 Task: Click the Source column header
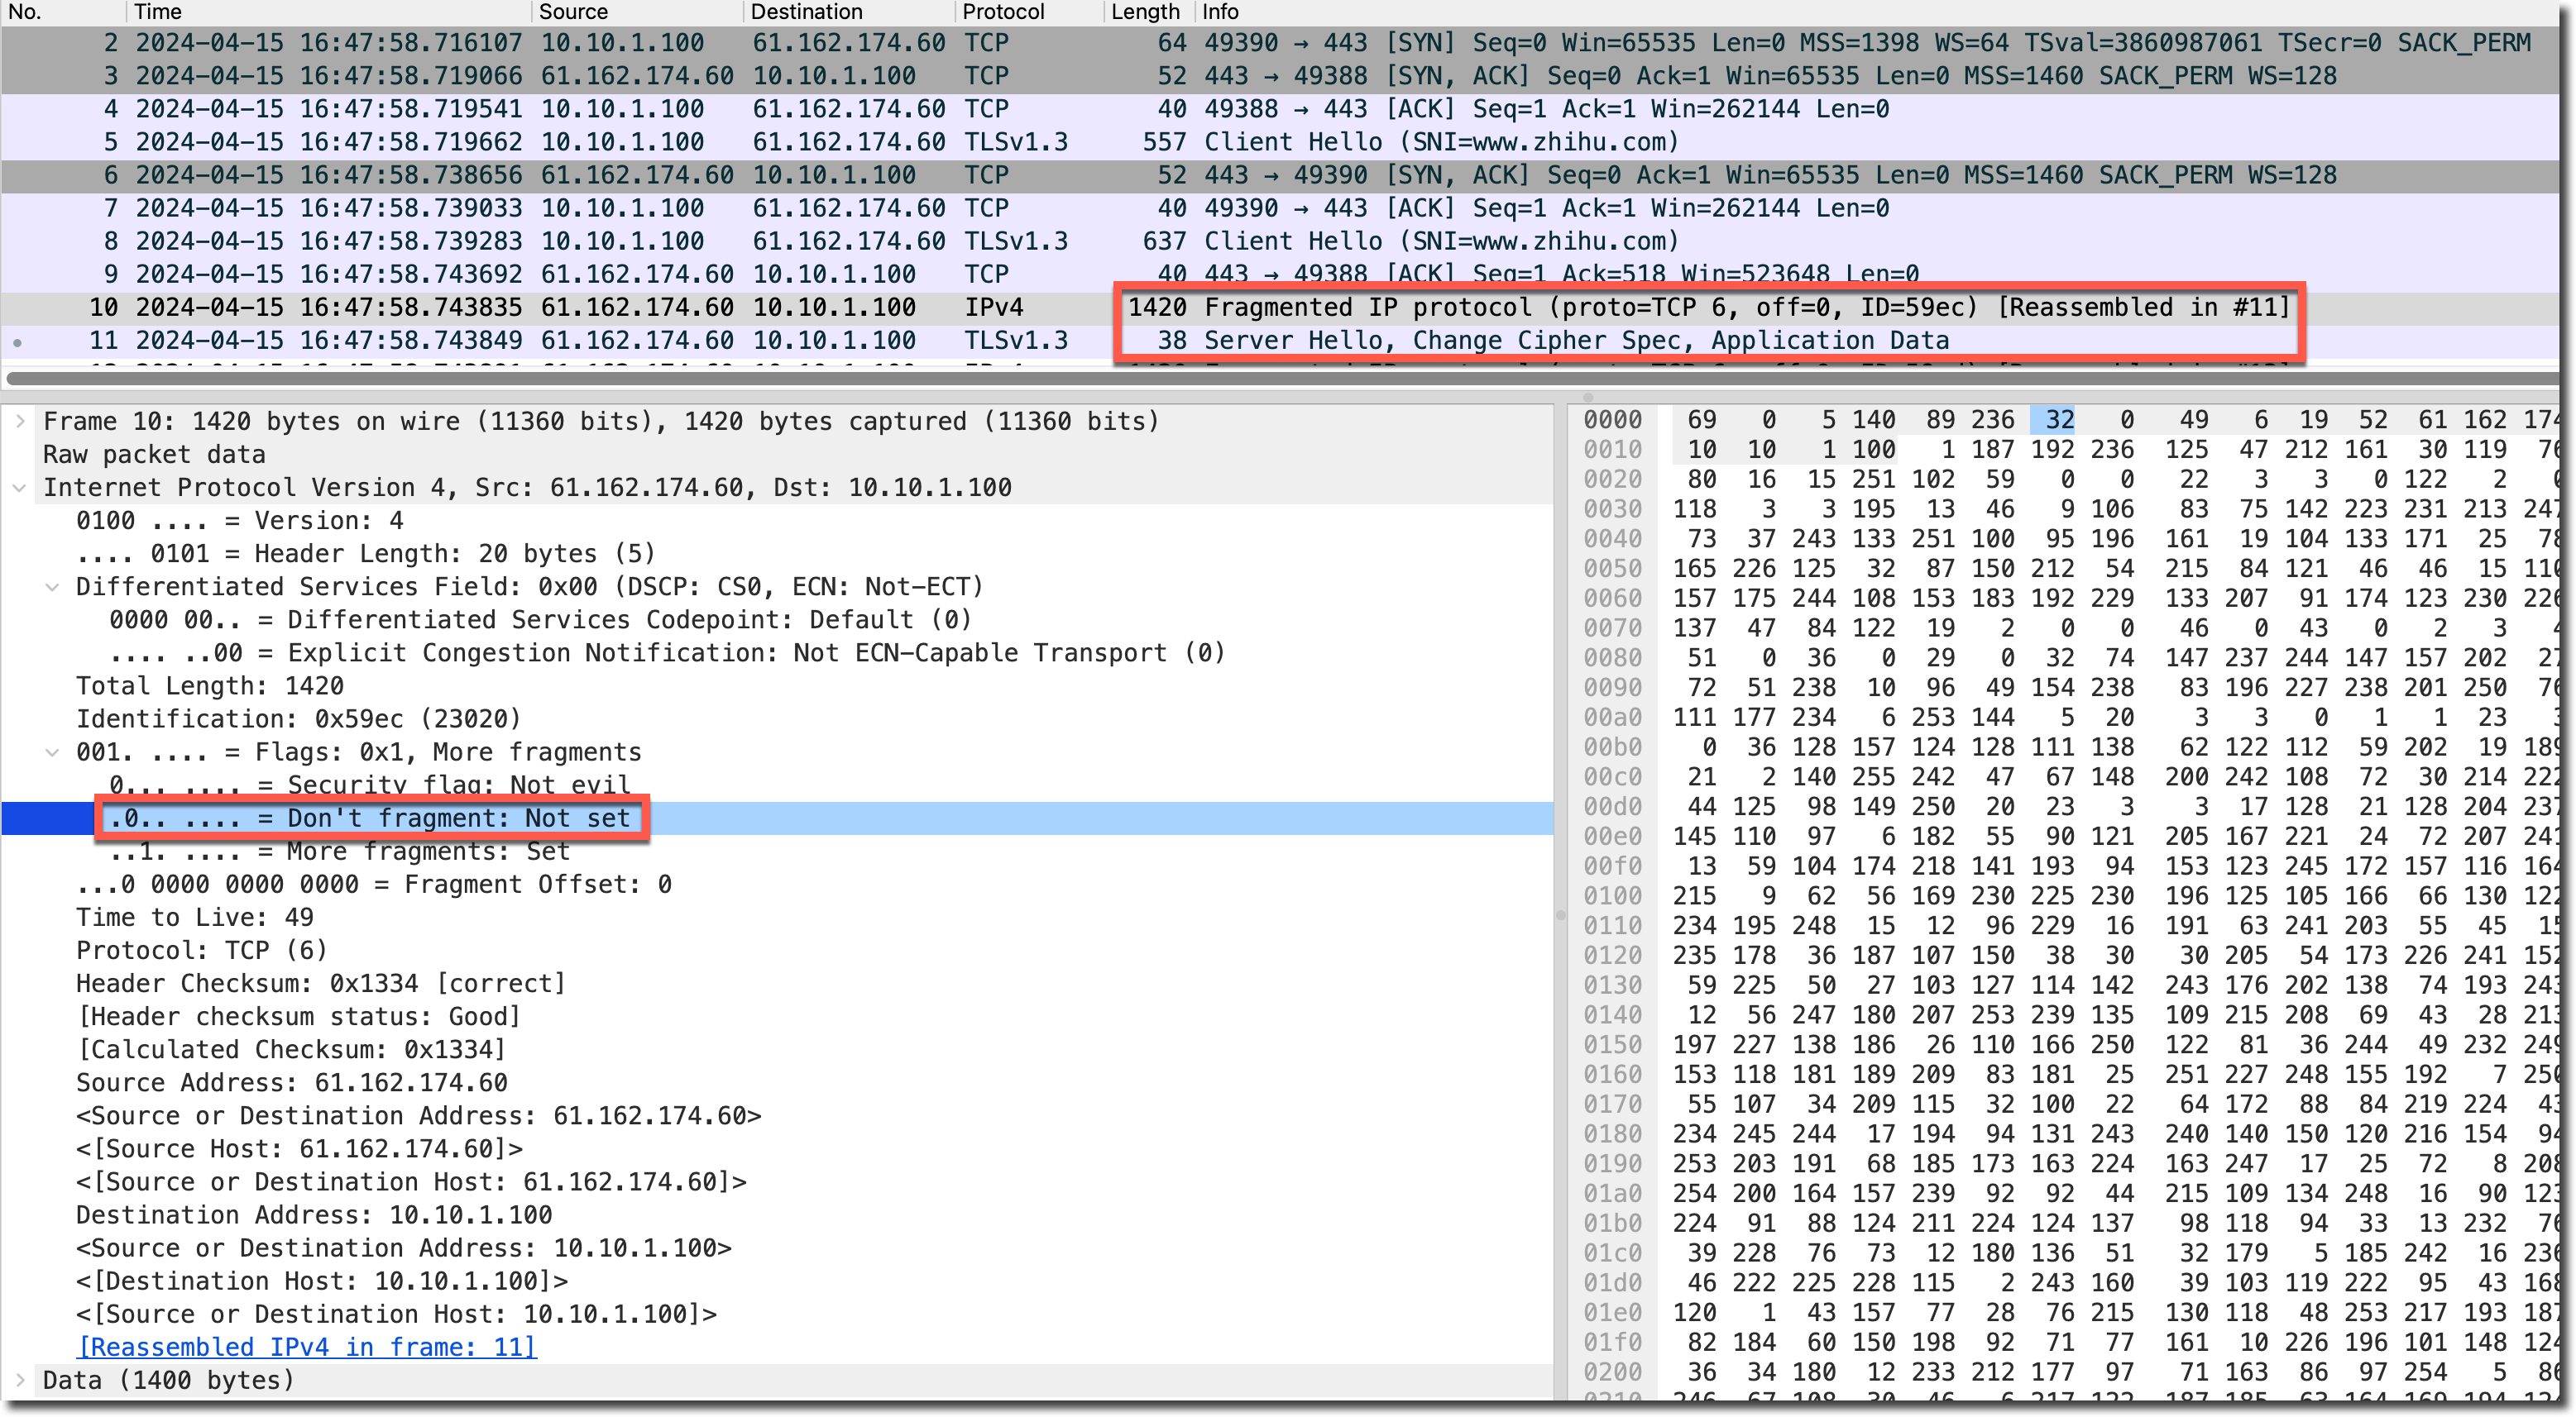[573, 12]
